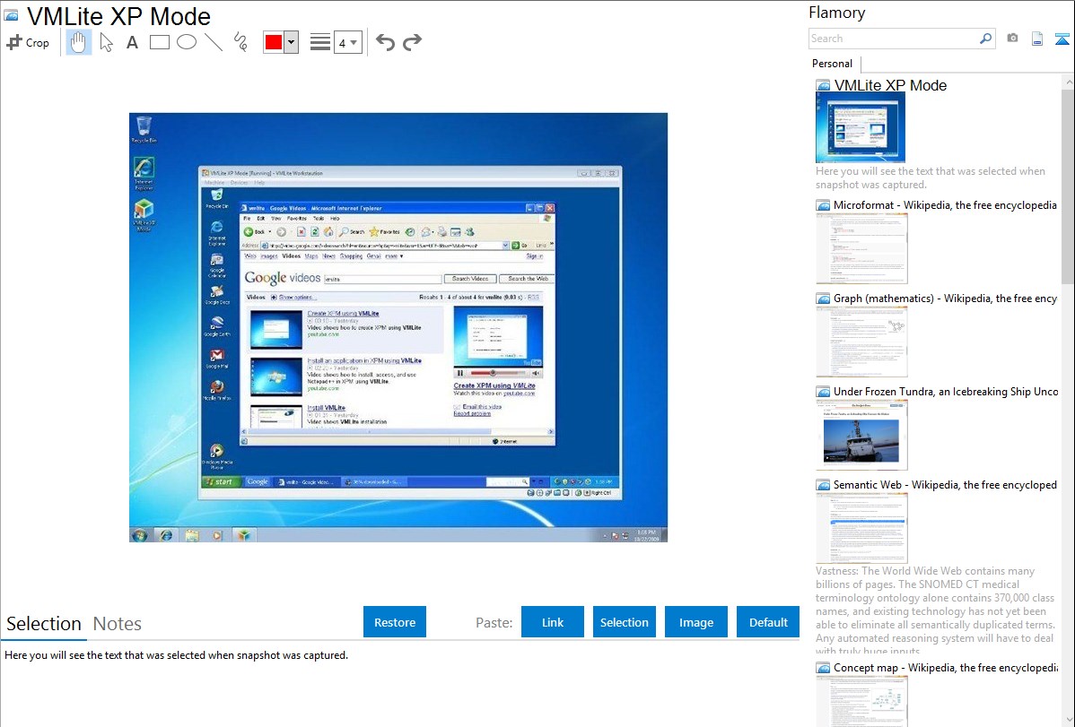Pick the ellipse shape tool

(x=187, y=42)
